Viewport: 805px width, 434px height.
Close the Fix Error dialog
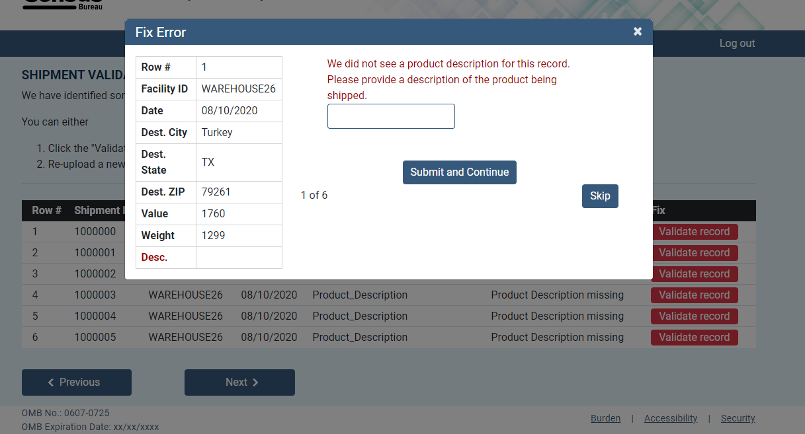click(x=638, y=32)
